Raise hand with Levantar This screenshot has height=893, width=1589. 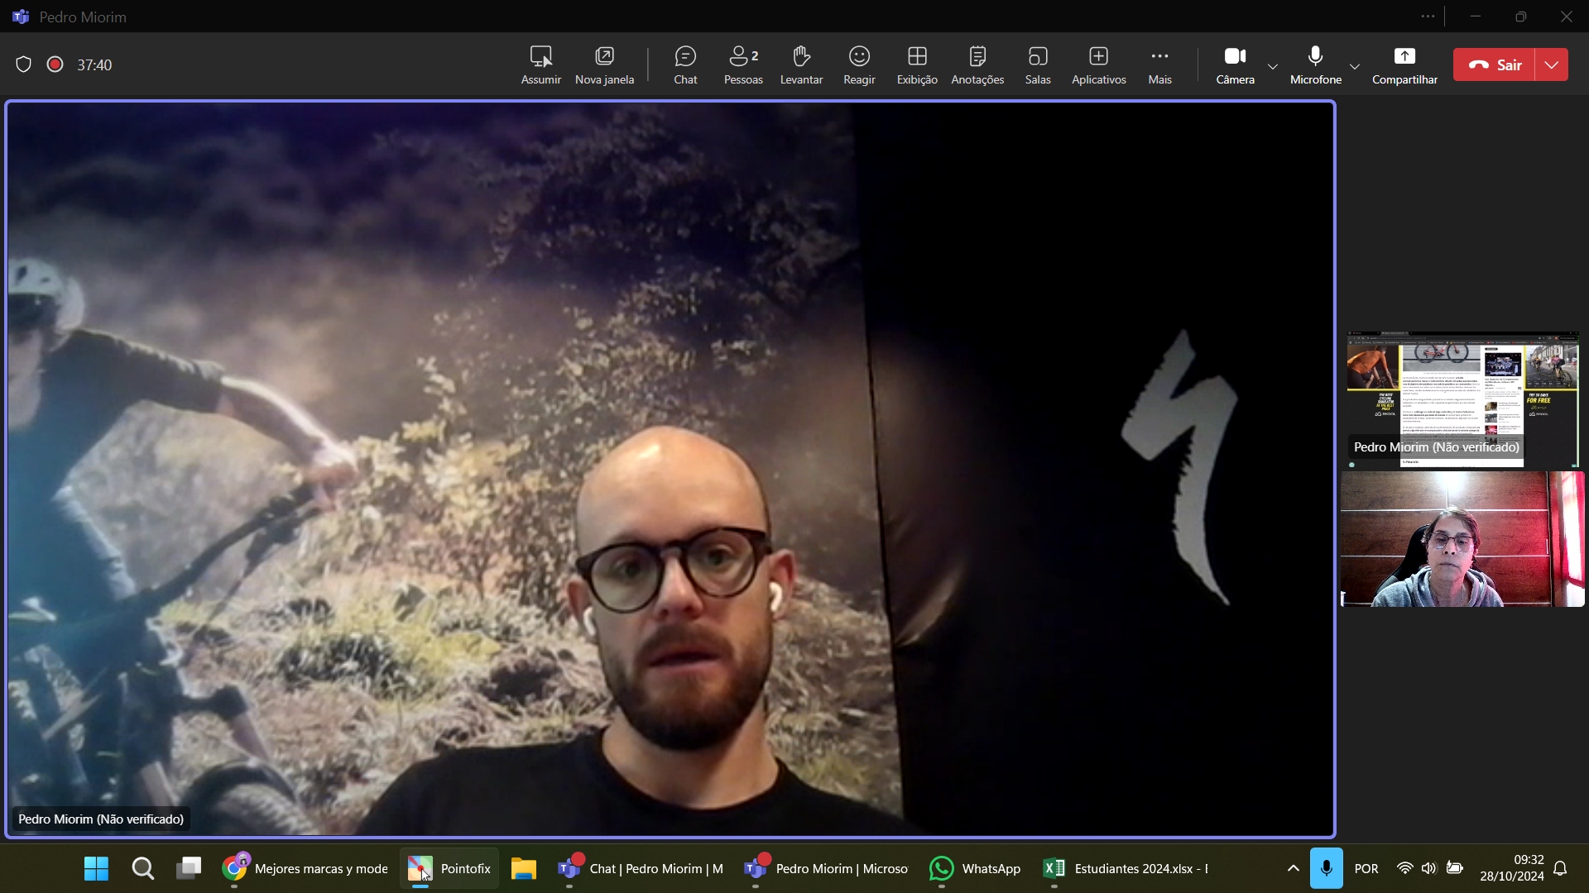coord(801,64)
